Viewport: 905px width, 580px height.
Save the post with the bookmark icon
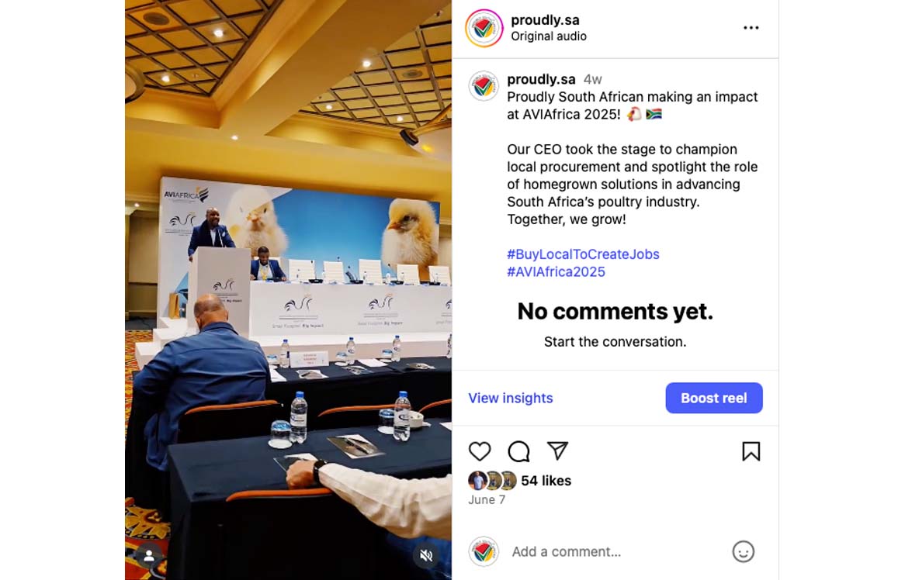[x=751, y=451]
